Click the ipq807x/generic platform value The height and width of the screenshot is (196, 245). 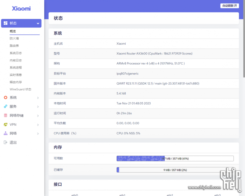[127, 74]
